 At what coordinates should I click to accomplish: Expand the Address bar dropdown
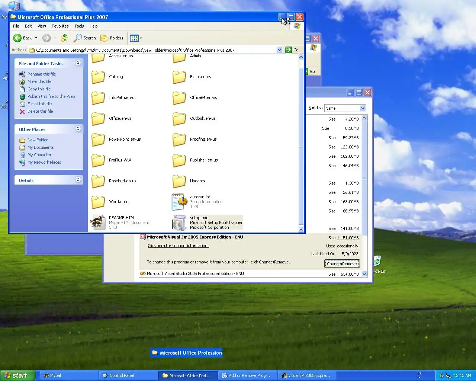[x=279, y=50]
